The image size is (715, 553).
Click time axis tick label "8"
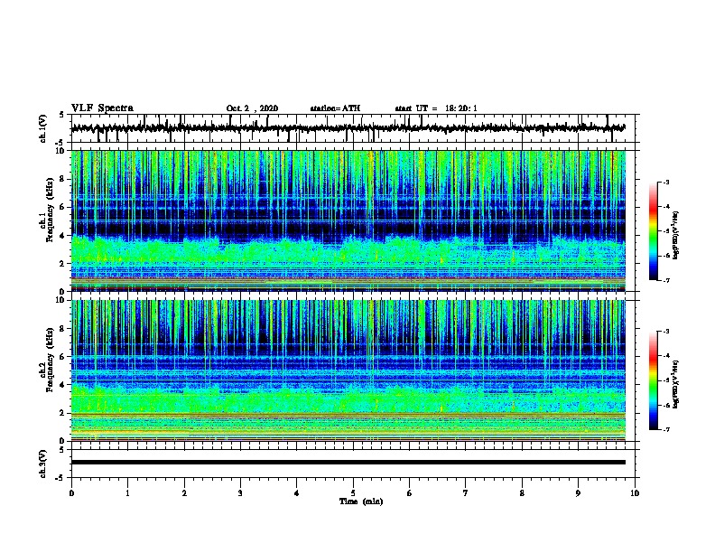[x=522, y=493]
